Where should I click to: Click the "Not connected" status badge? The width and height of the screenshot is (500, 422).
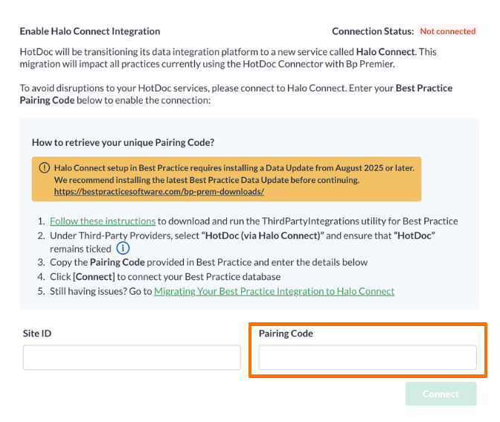point(448,31)
